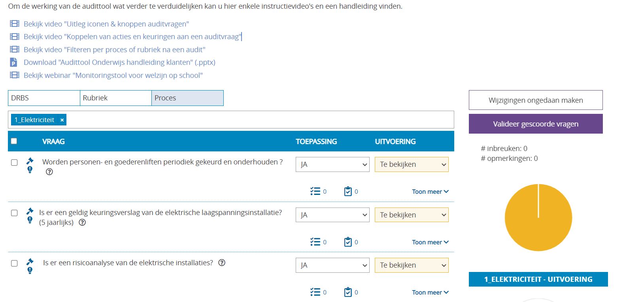The image size is (625, 302).
Task: Switch to the DRBS tab
Action: point(44,98)
